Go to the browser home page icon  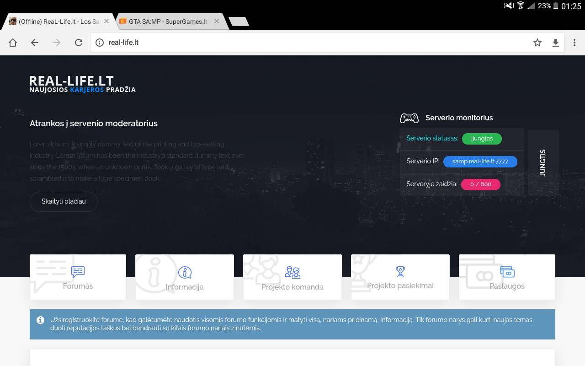(x=13, y=43)
